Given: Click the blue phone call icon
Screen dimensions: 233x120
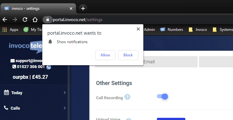Looking at the screenshot, I should coord(49,67).
